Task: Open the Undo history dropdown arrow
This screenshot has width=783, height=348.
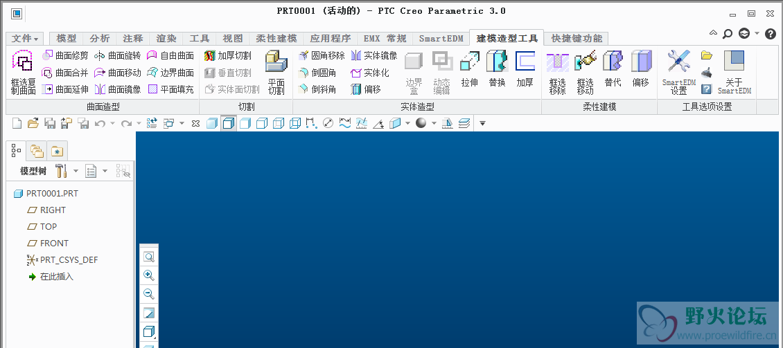Action: click(x=112, y=123)
